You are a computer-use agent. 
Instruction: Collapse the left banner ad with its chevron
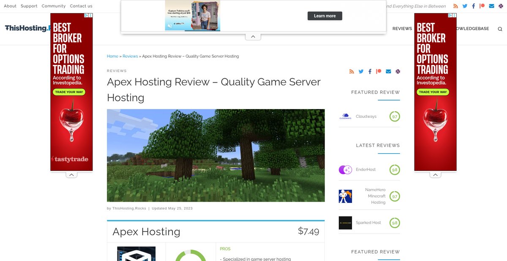coord(71,175)
